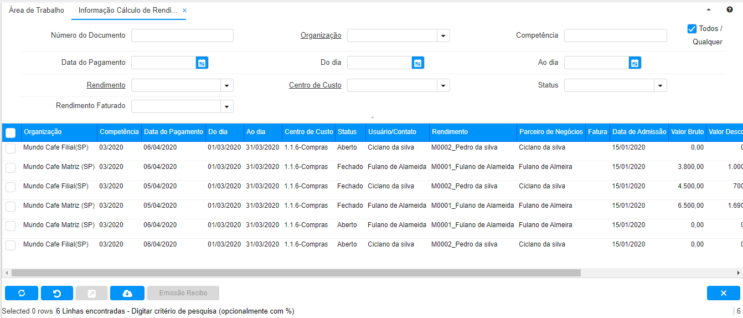Image resolution: width=743 pixels, height=318 pixels.
Task: Click the collapse arrow at top right
Action: pyautogui.click(x=709, y=10)
